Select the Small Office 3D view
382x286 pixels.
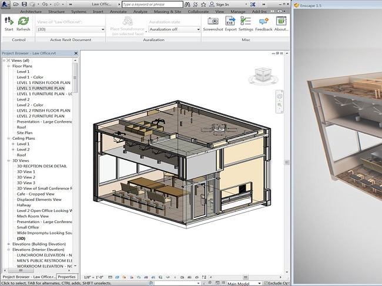pyautogui.click(x=28, y=227)
